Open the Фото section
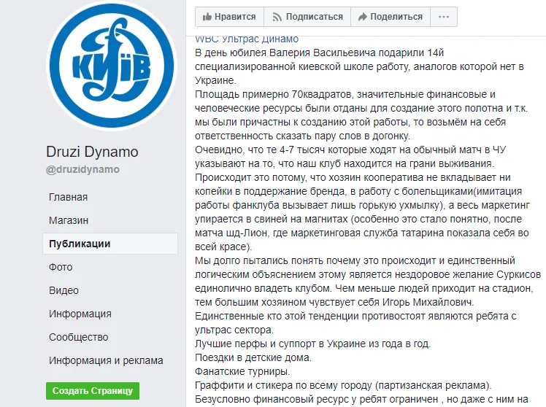Image resolution: width=546 pixels, height=407 pixels. [61, 267]
